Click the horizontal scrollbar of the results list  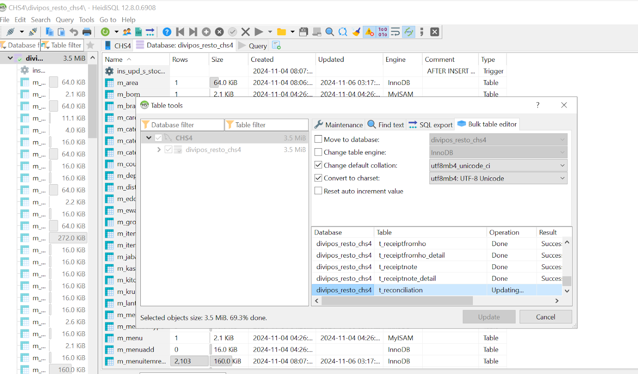coord(397,301)
